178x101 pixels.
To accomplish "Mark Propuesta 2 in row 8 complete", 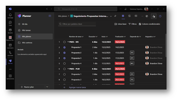I will 64,80.
